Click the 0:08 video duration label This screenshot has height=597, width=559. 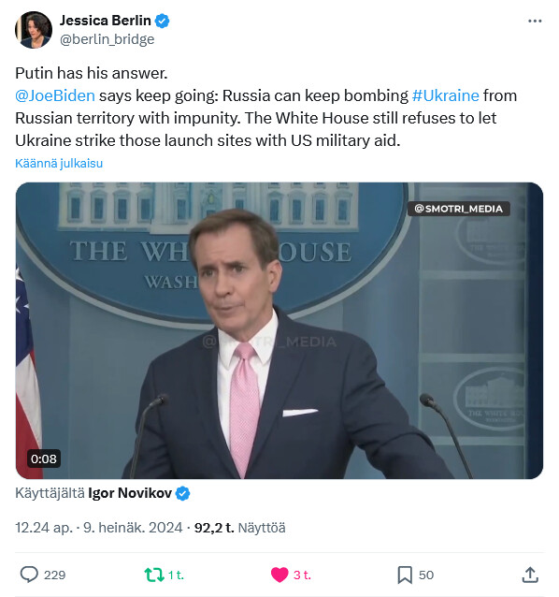(44, 459)
